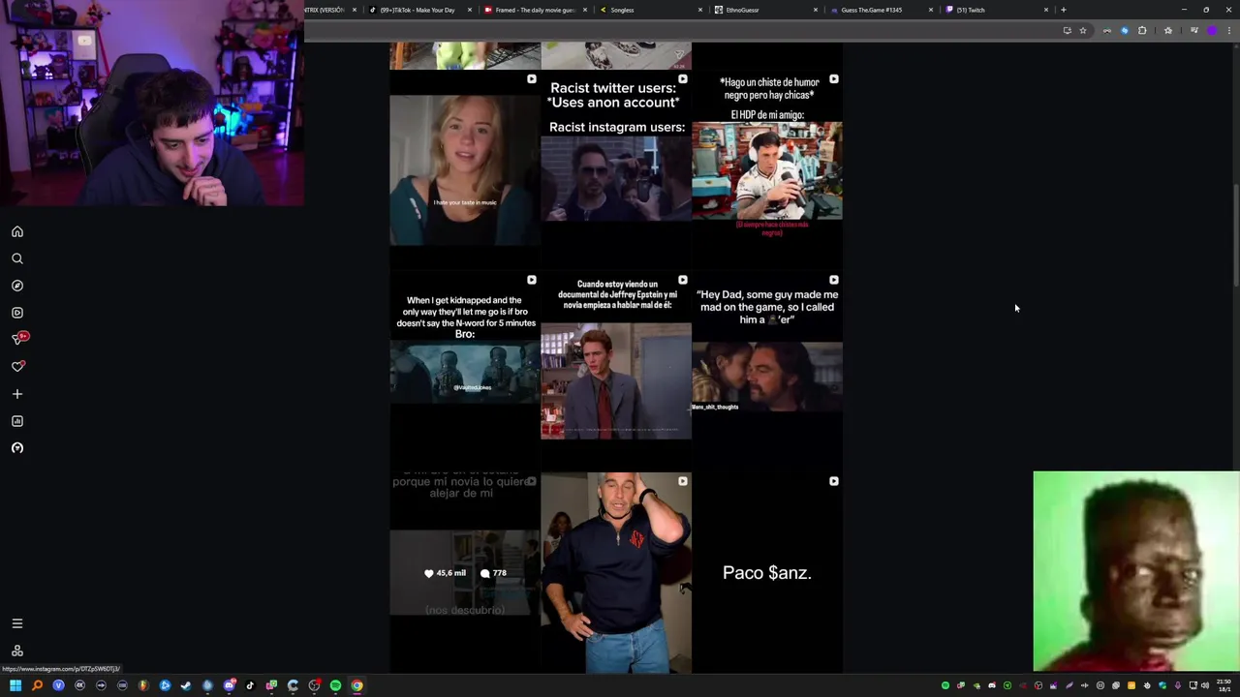
Task: Open Discord from the taskbar
Action: coord(229,685)
